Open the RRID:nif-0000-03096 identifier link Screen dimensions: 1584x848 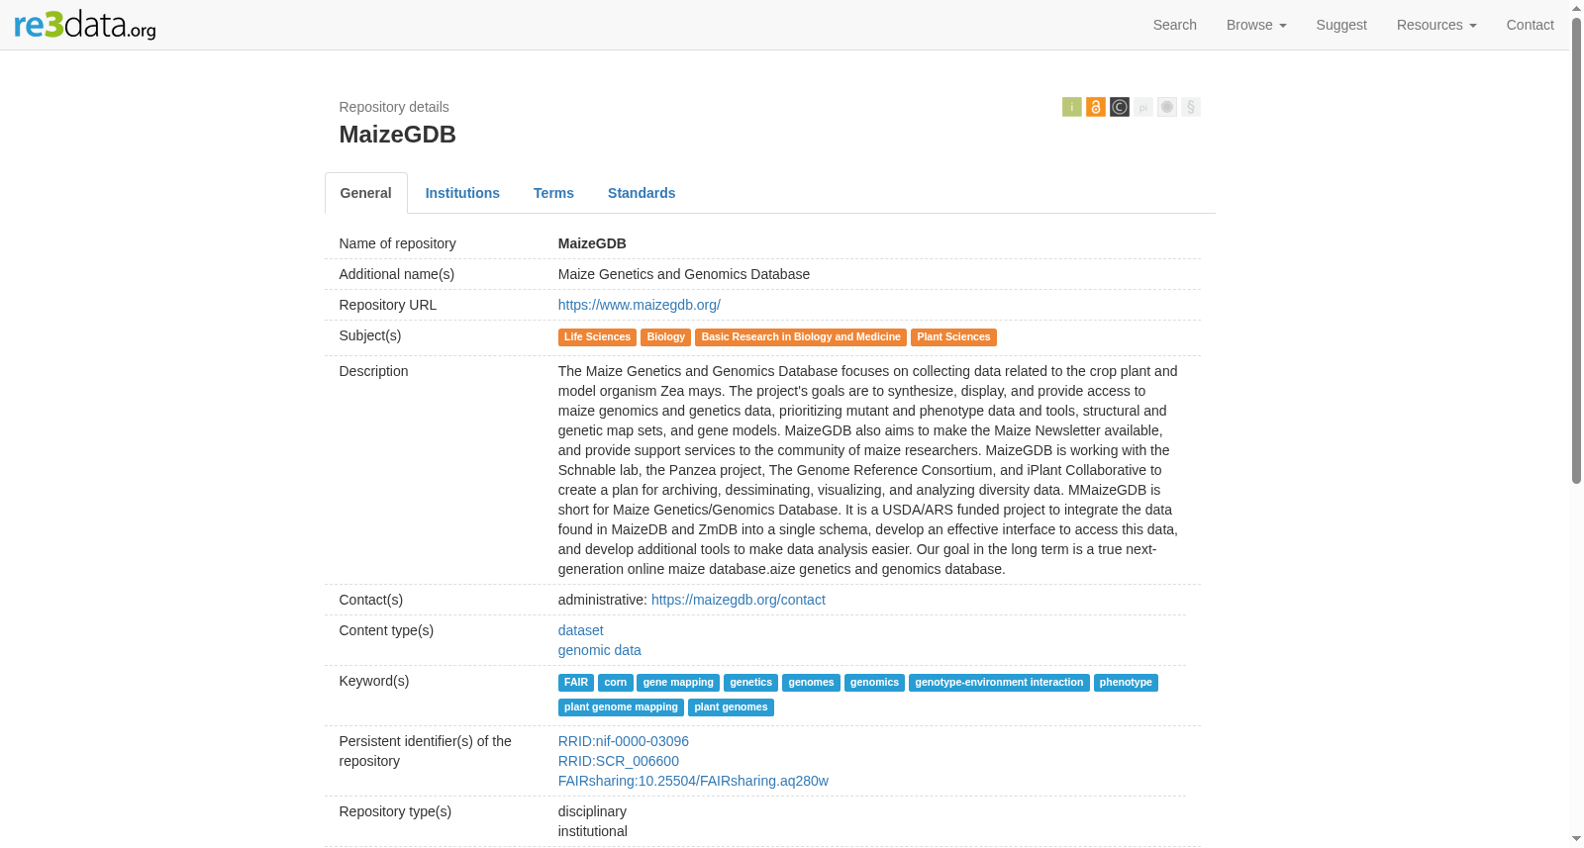tap(624, 741)
